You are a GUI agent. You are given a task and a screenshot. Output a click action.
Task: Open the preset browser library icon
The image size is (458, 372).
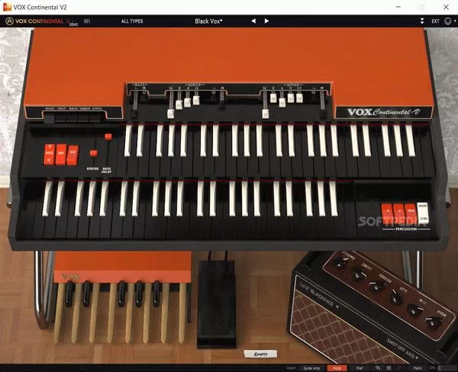(87, 21)
